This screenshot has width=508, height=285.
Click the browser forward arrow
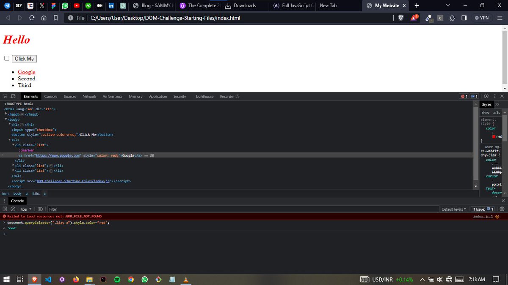(x=20, y=18)
